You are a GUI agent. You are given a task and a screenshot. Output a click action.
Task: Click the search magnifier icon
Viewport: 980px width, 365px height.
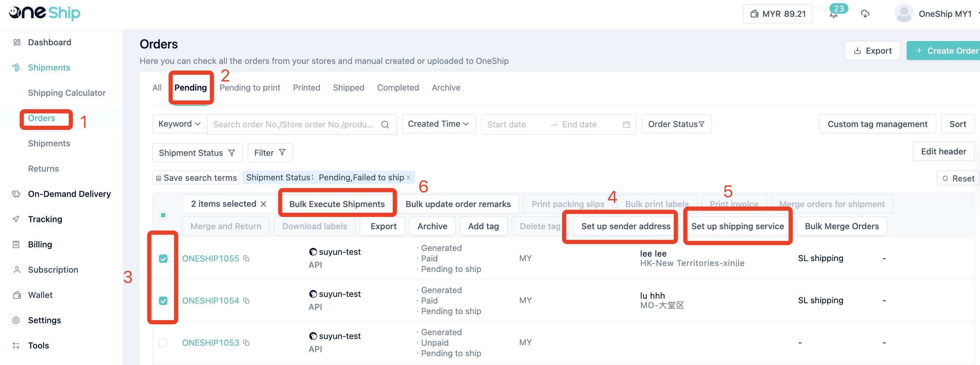click(385, 124)
